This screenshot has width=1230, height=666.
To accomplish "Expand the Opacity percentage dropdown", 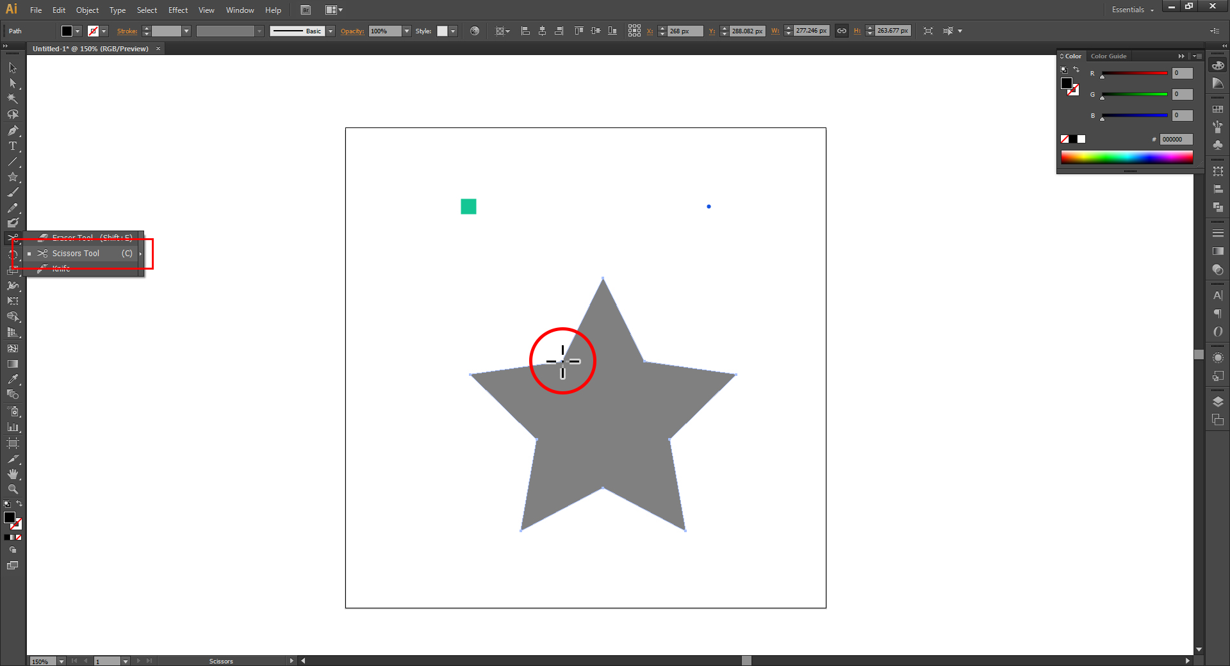I will (x=407, y=31).
